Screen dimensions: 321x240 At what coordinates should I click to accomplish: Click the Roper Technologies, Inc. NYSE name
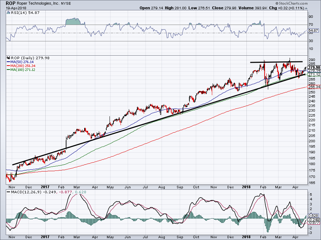[x=44, y=3]
